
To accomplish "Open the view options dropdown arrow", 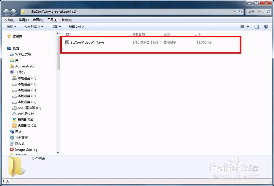I will point(248,27).
